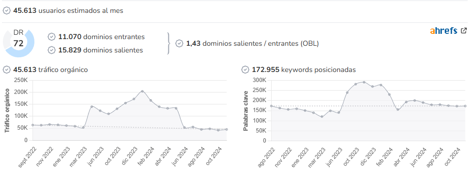Click check icon beside tráfico orgánico

(x=7, y=70)
